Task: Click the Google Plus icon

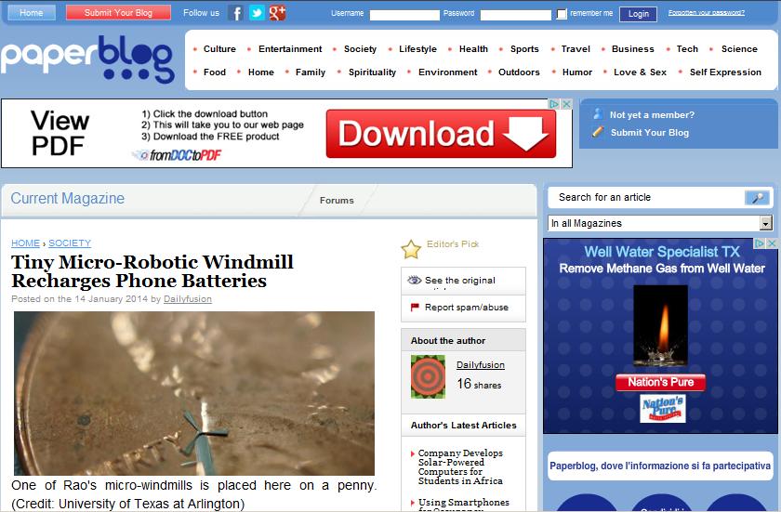Action: (x=277, y=13)
